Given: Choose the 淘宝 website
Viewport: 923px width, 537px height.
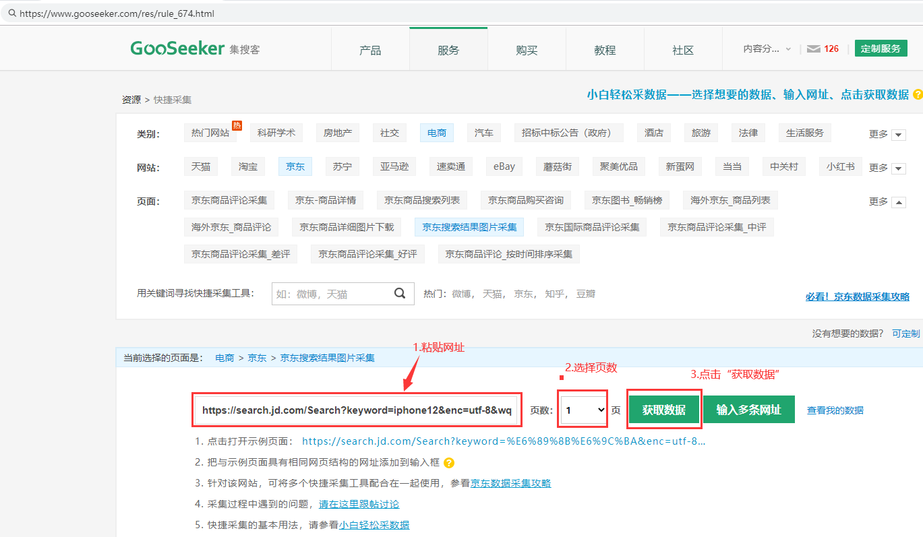Looking at the screenshot, I should click(248, 166).
